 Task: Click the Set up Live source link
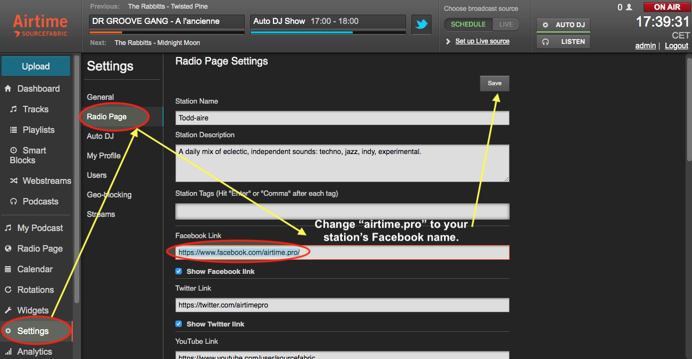click(482, 41)
